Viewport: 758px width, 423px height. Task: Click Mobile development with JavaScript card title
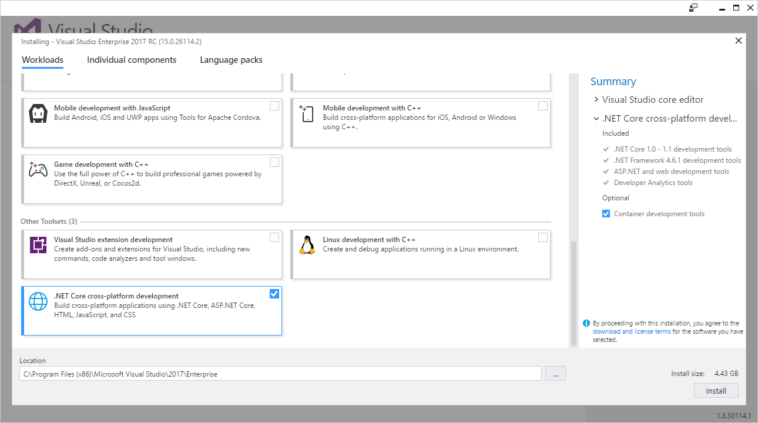coord(112,108)
